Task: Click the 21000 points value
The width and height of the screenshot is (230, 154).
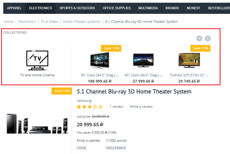Action: [116, 141]
